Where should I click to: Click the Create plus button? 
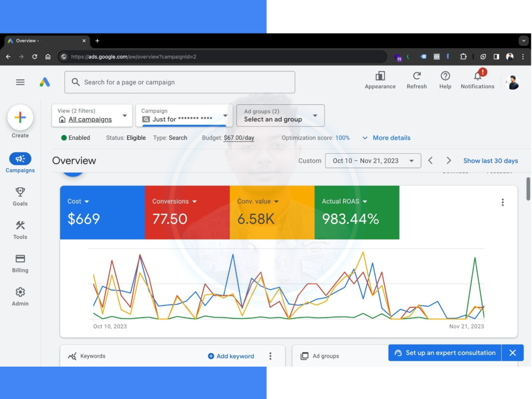tap(20, 118)
